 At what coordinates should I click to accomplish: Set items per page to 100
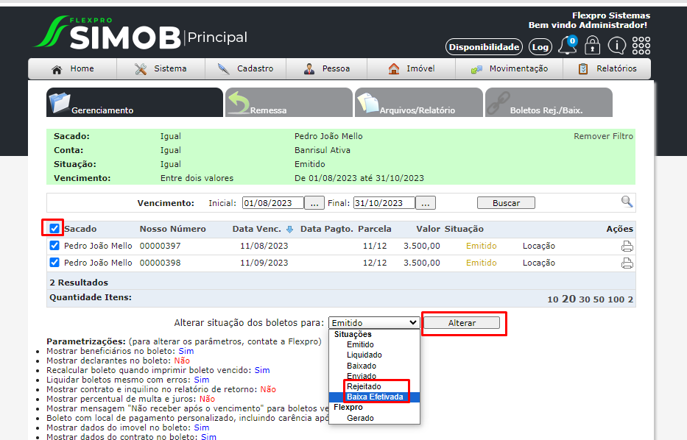[x=616, y=299]
